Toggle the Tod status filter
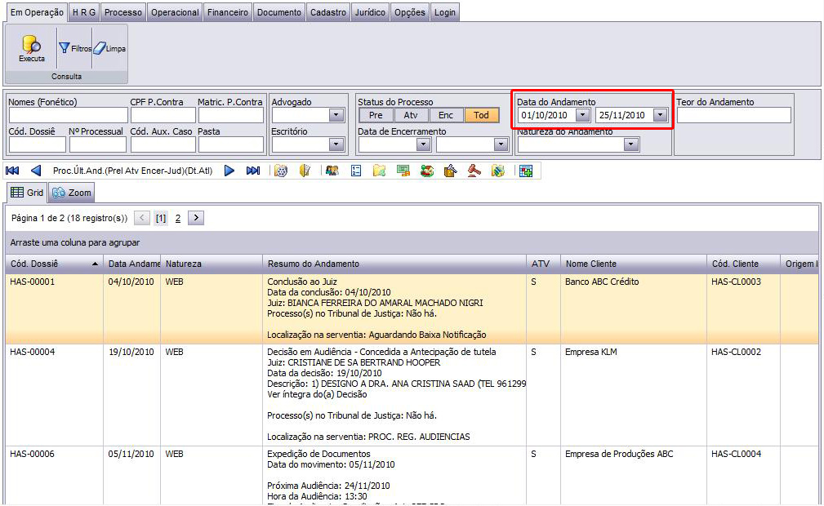Image resolution: width=824 pixels, height=506 pixels. 481,115
